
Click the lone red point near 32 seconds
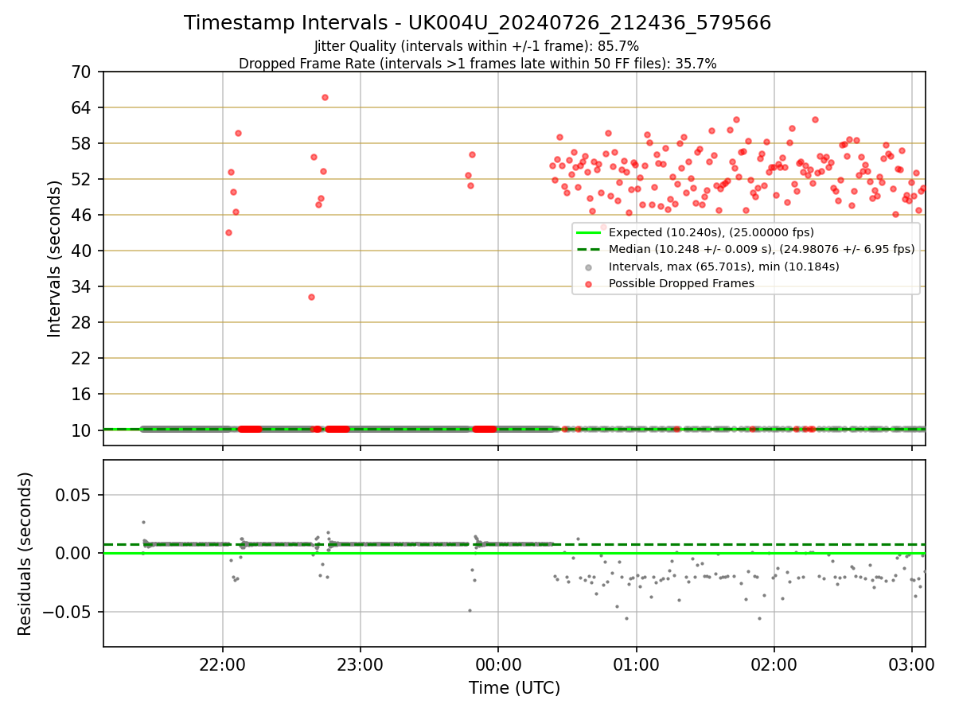(x=311, y=297)
